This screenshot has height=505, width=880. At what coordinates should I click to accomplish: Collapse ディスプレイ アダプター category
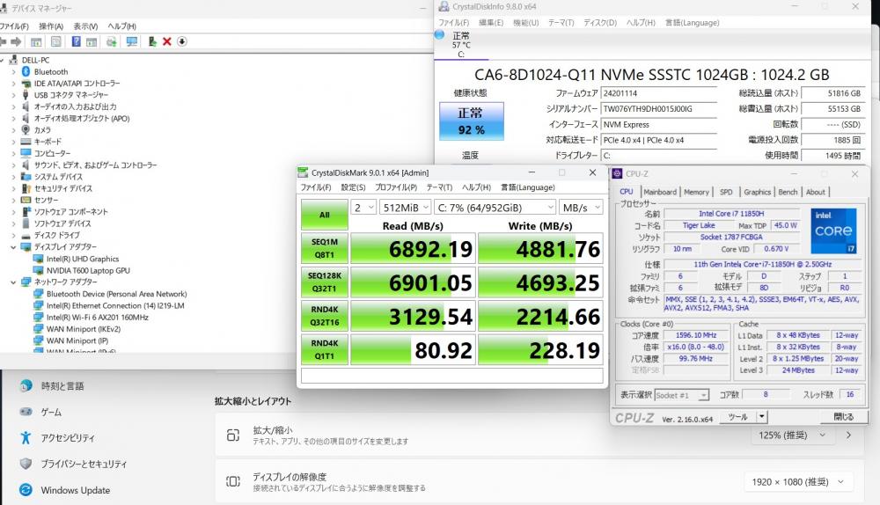click(x=13, y=247)
